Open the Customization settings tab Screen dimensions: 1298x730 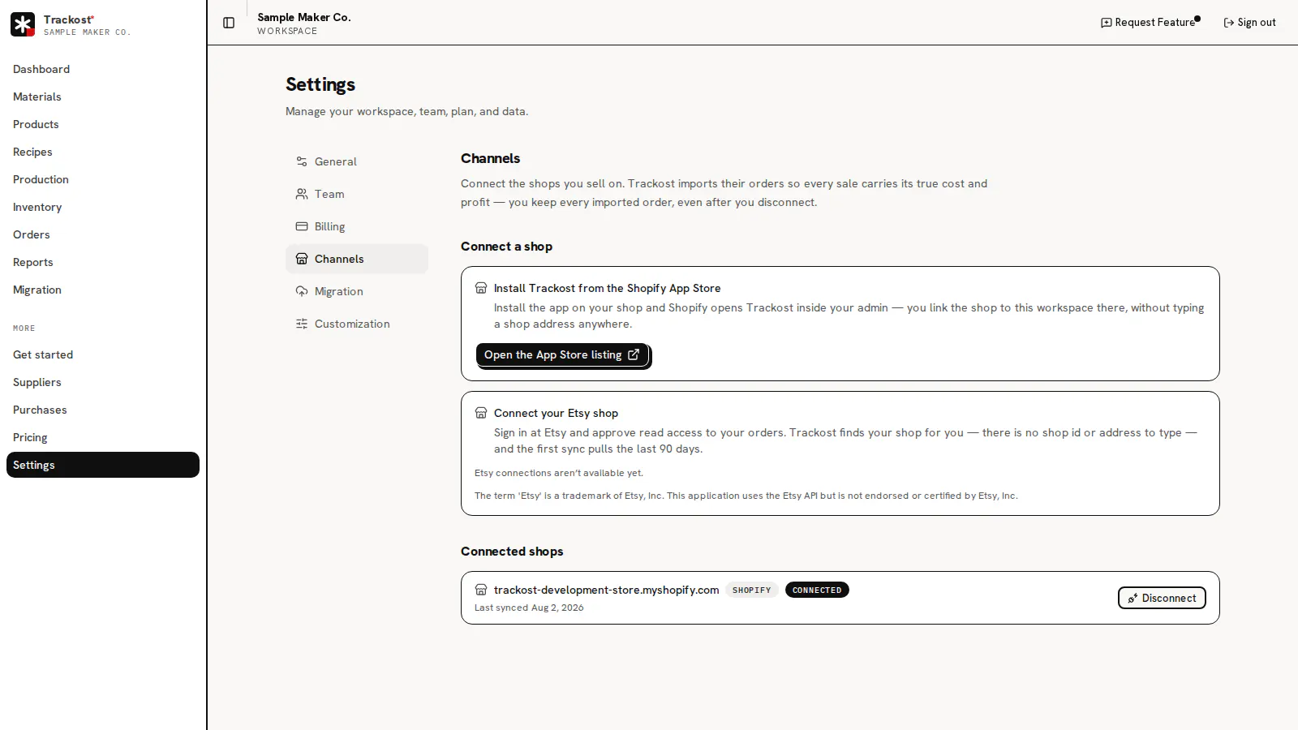(357, 324)
